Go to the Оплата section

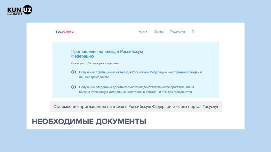coord(159,32)
